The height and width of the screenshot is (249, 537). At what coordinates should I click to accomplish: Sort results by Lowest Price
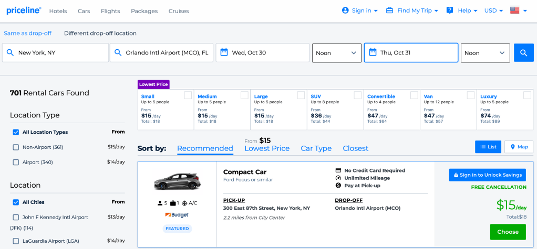tap(267, 148)
